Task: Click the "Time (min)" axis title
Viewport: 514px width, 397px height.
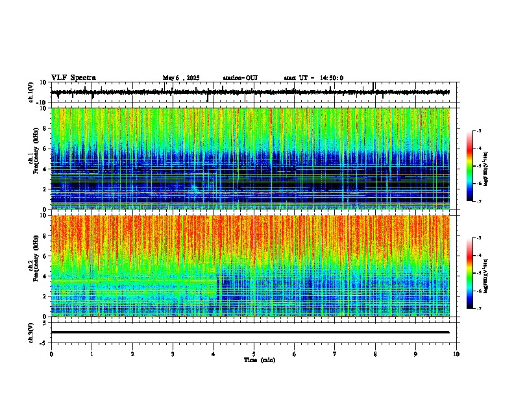Action: click(x=260, y=360)
